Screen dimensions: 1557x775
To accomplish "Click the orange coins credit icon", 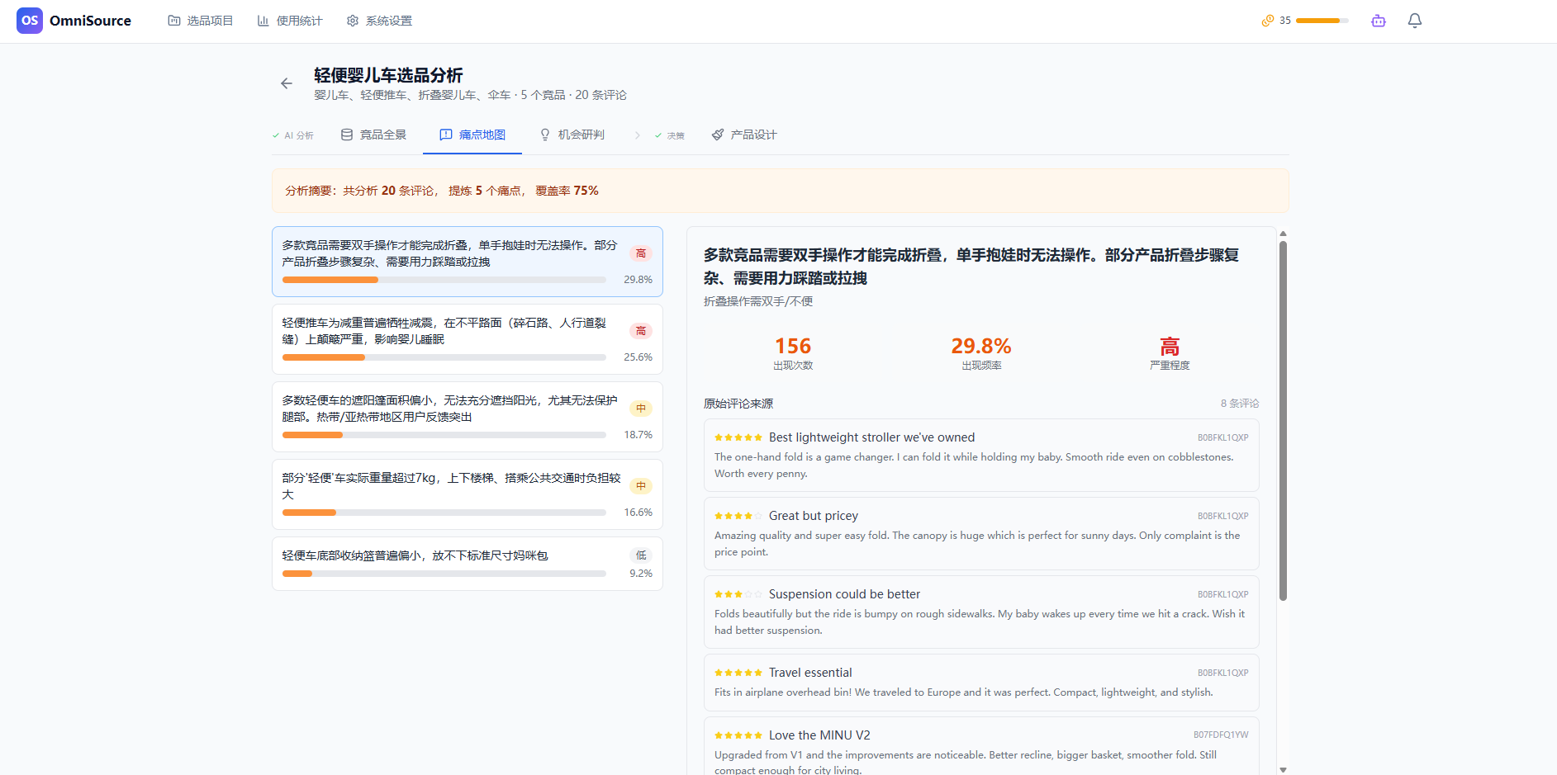I will point(1268,19).
